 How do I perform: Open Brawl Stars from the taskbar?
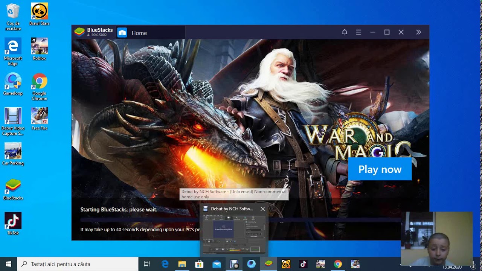tap(286, 264)
